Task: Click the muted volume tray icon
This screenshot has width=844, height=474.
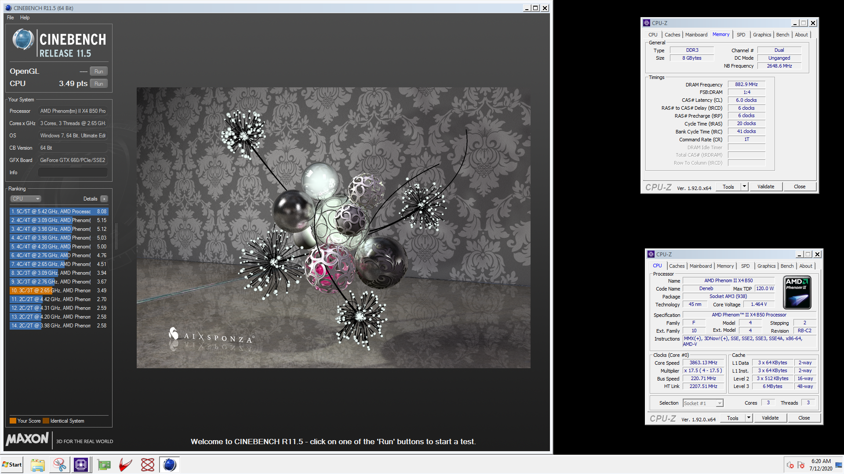Action: coord(790,465)
